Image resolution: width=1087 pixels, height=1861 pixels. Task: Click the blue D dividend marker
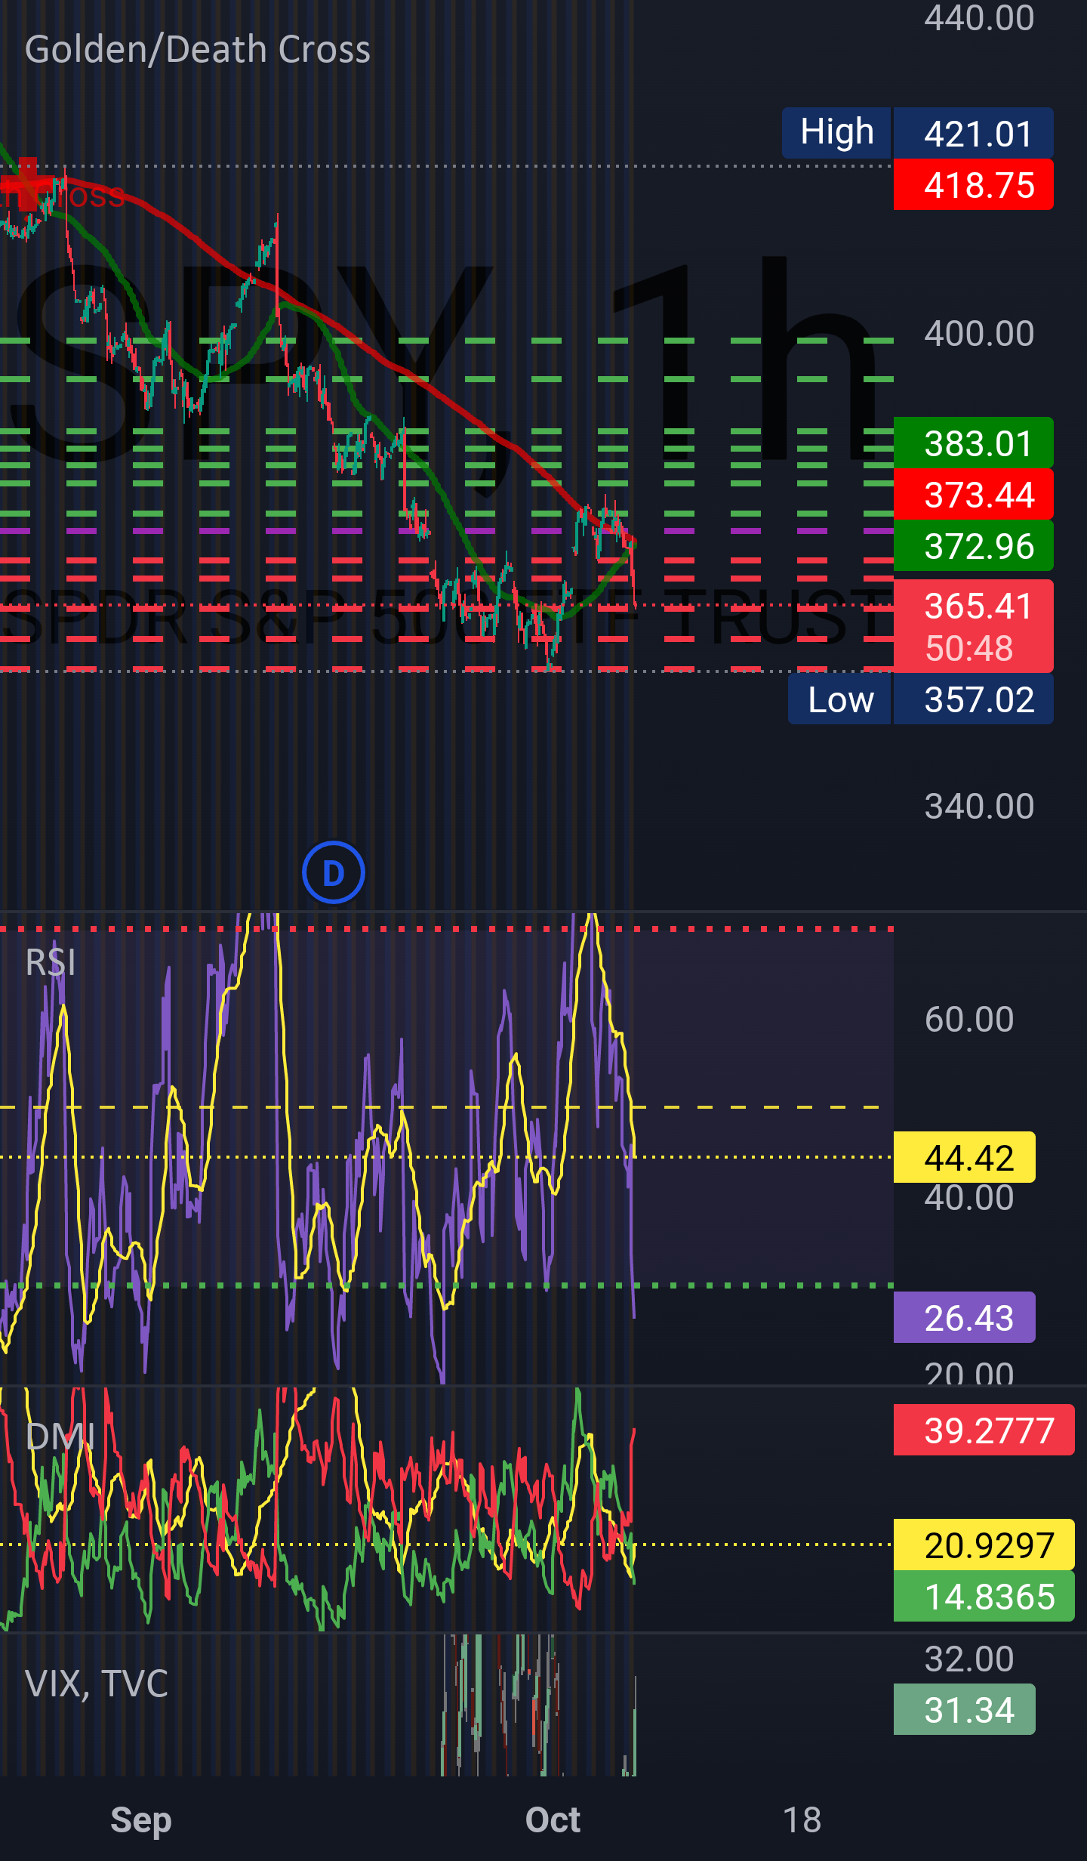(x=333, y=872)
